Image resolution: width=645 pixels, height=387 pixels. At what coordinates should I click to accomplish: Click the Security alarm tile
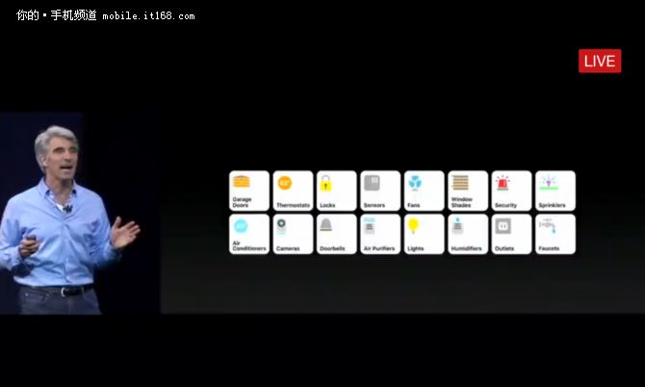click(512, 191)
